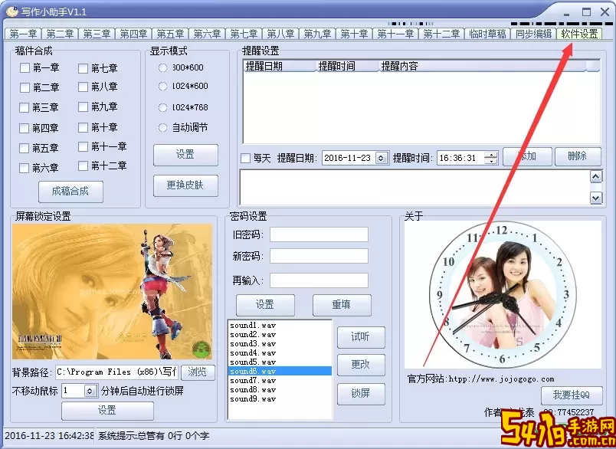
Task: Click the app icon in title bar
Action: pos(11,11)
